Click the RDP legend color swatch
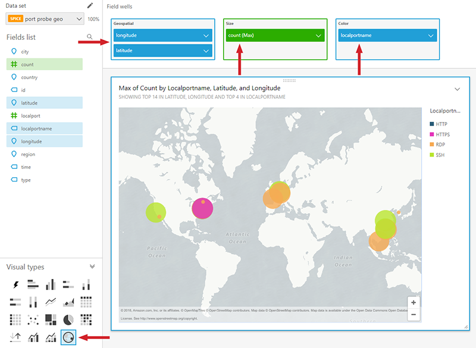Viewport: 476px width, 348px height. [x=432, y=145]
